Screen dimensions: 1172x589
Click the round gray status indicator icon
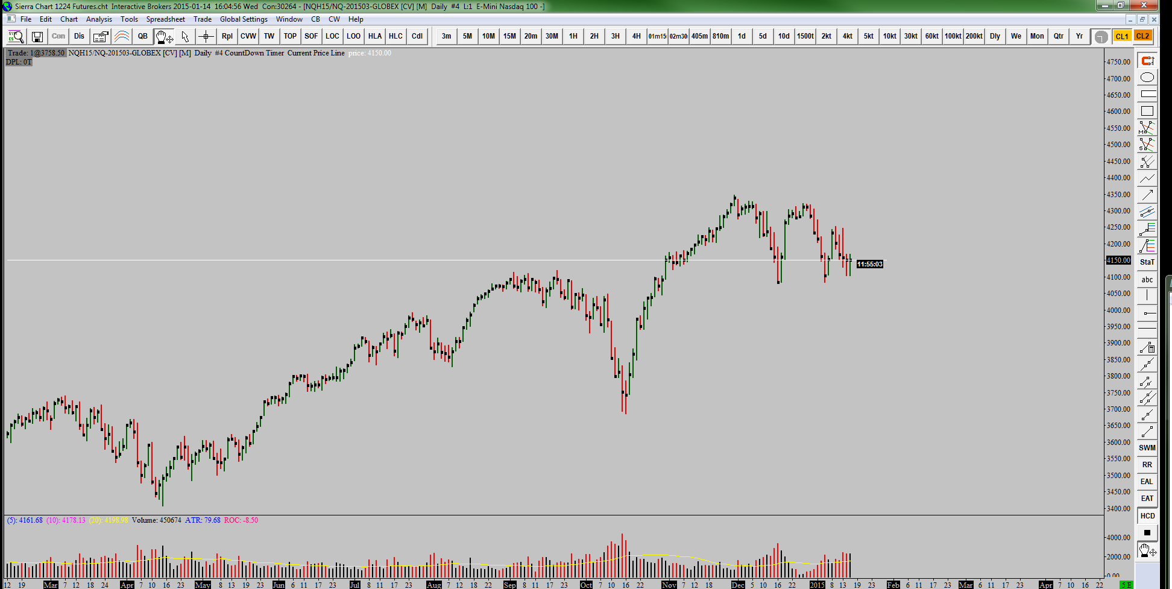click(x=1101, y=36)
